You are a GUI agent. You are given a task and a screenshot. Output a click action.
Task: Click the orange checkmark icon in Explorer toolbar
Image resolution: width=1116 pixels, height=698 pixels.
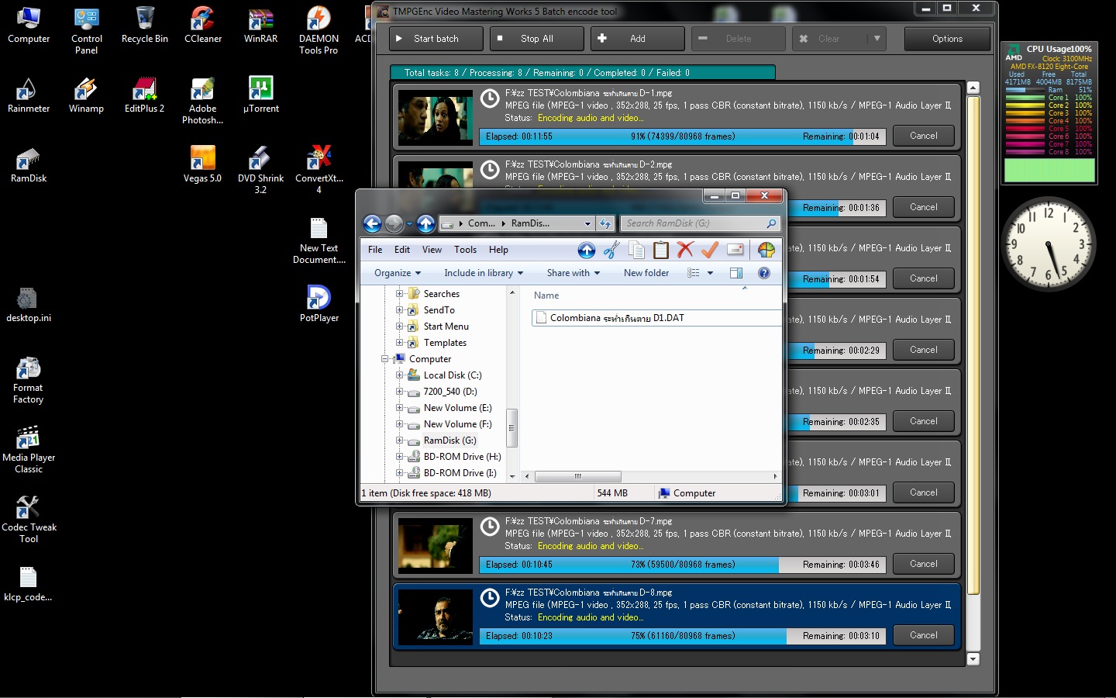click(x=710, y=250)
